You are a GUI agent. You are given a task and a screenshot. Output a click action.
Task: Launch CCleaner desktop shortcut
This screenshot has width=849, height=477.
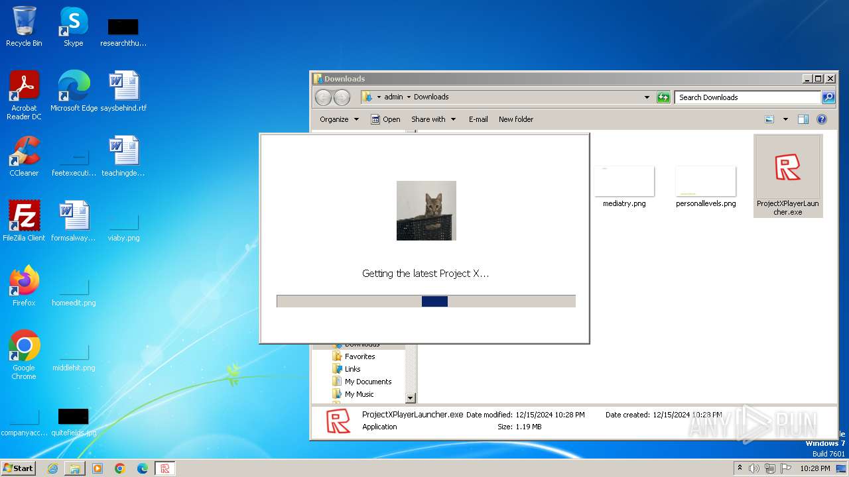(x=24, y=156)
